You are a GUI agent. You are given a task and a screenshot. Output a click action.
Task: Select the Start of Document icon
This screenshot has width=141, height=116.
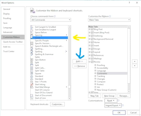pyautogui.click(x=32, y=95)
